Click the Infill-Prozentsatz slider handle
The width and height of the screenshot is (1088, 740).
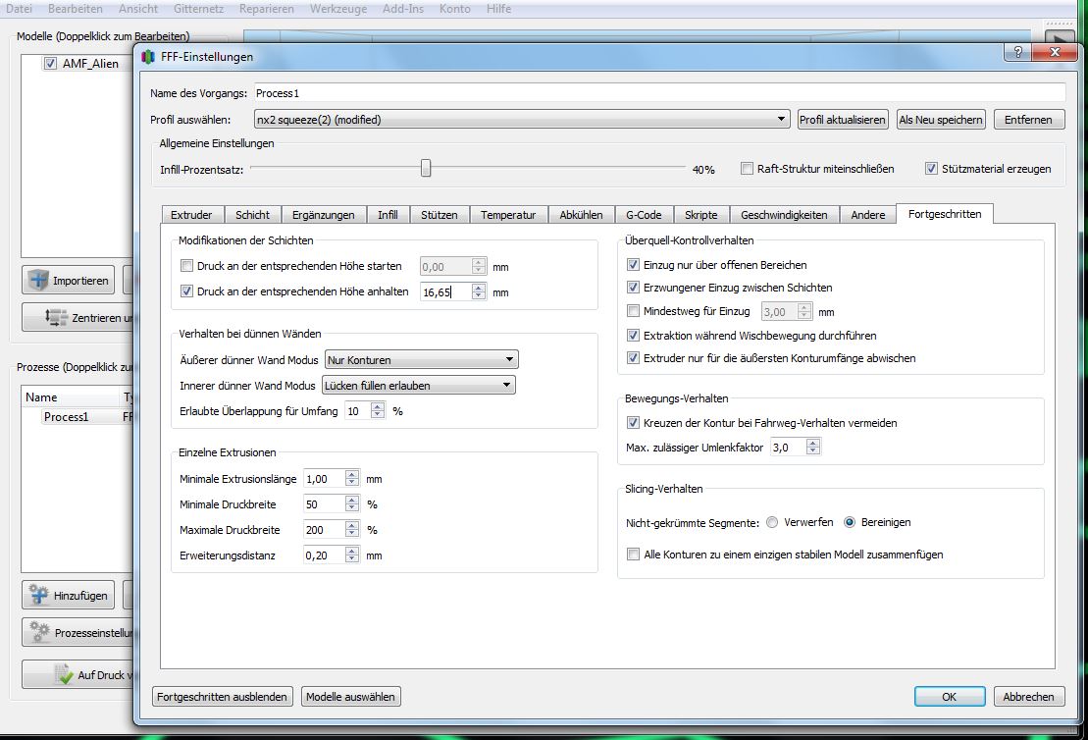426,168
